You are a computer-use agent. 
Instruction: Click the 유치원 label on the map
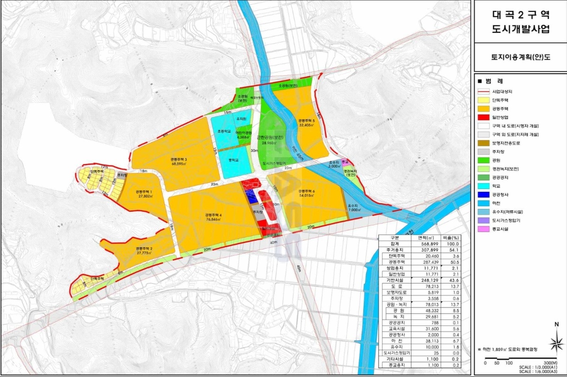point(241,119)
